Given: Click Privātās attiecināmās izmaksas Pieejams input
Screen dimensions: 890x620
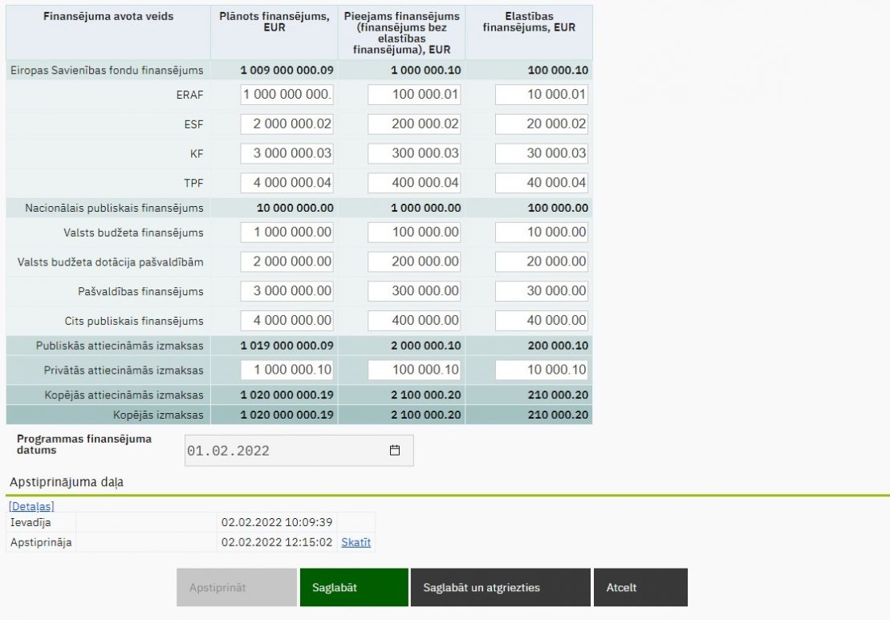Looking at the screenshot, I should point(414,370).
